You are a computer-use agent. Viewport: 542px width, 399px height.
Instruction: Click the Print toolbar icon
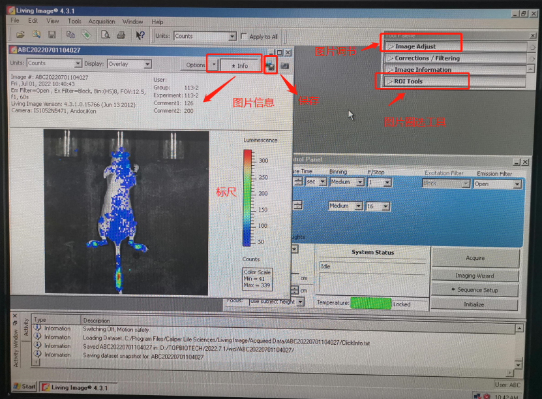point(121,35)
